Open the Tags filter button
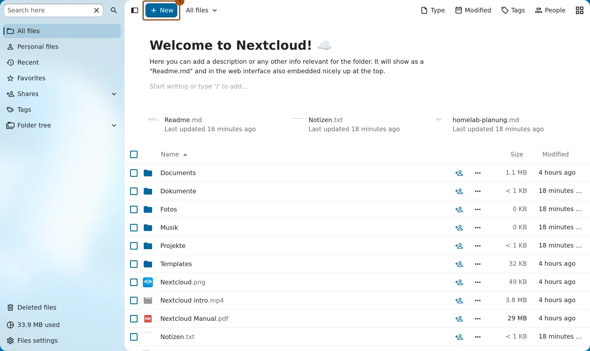 click(x=513, y=10)
